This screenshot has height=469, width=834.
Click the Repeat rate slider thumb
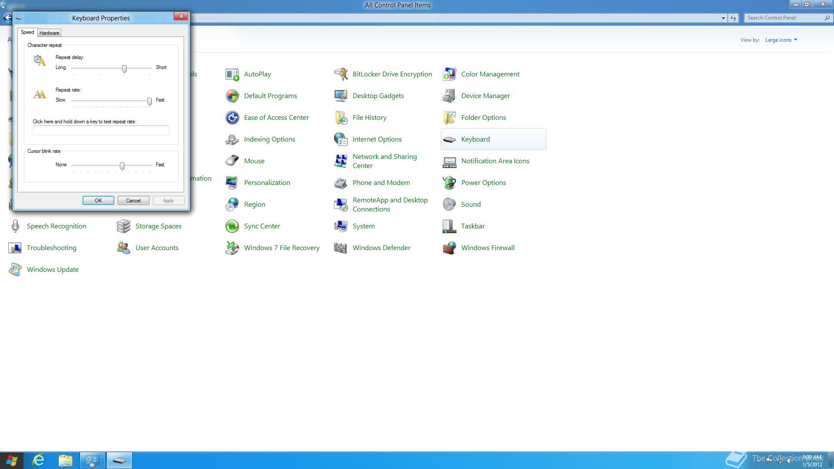pyautogui.click(x=149, y=101)
